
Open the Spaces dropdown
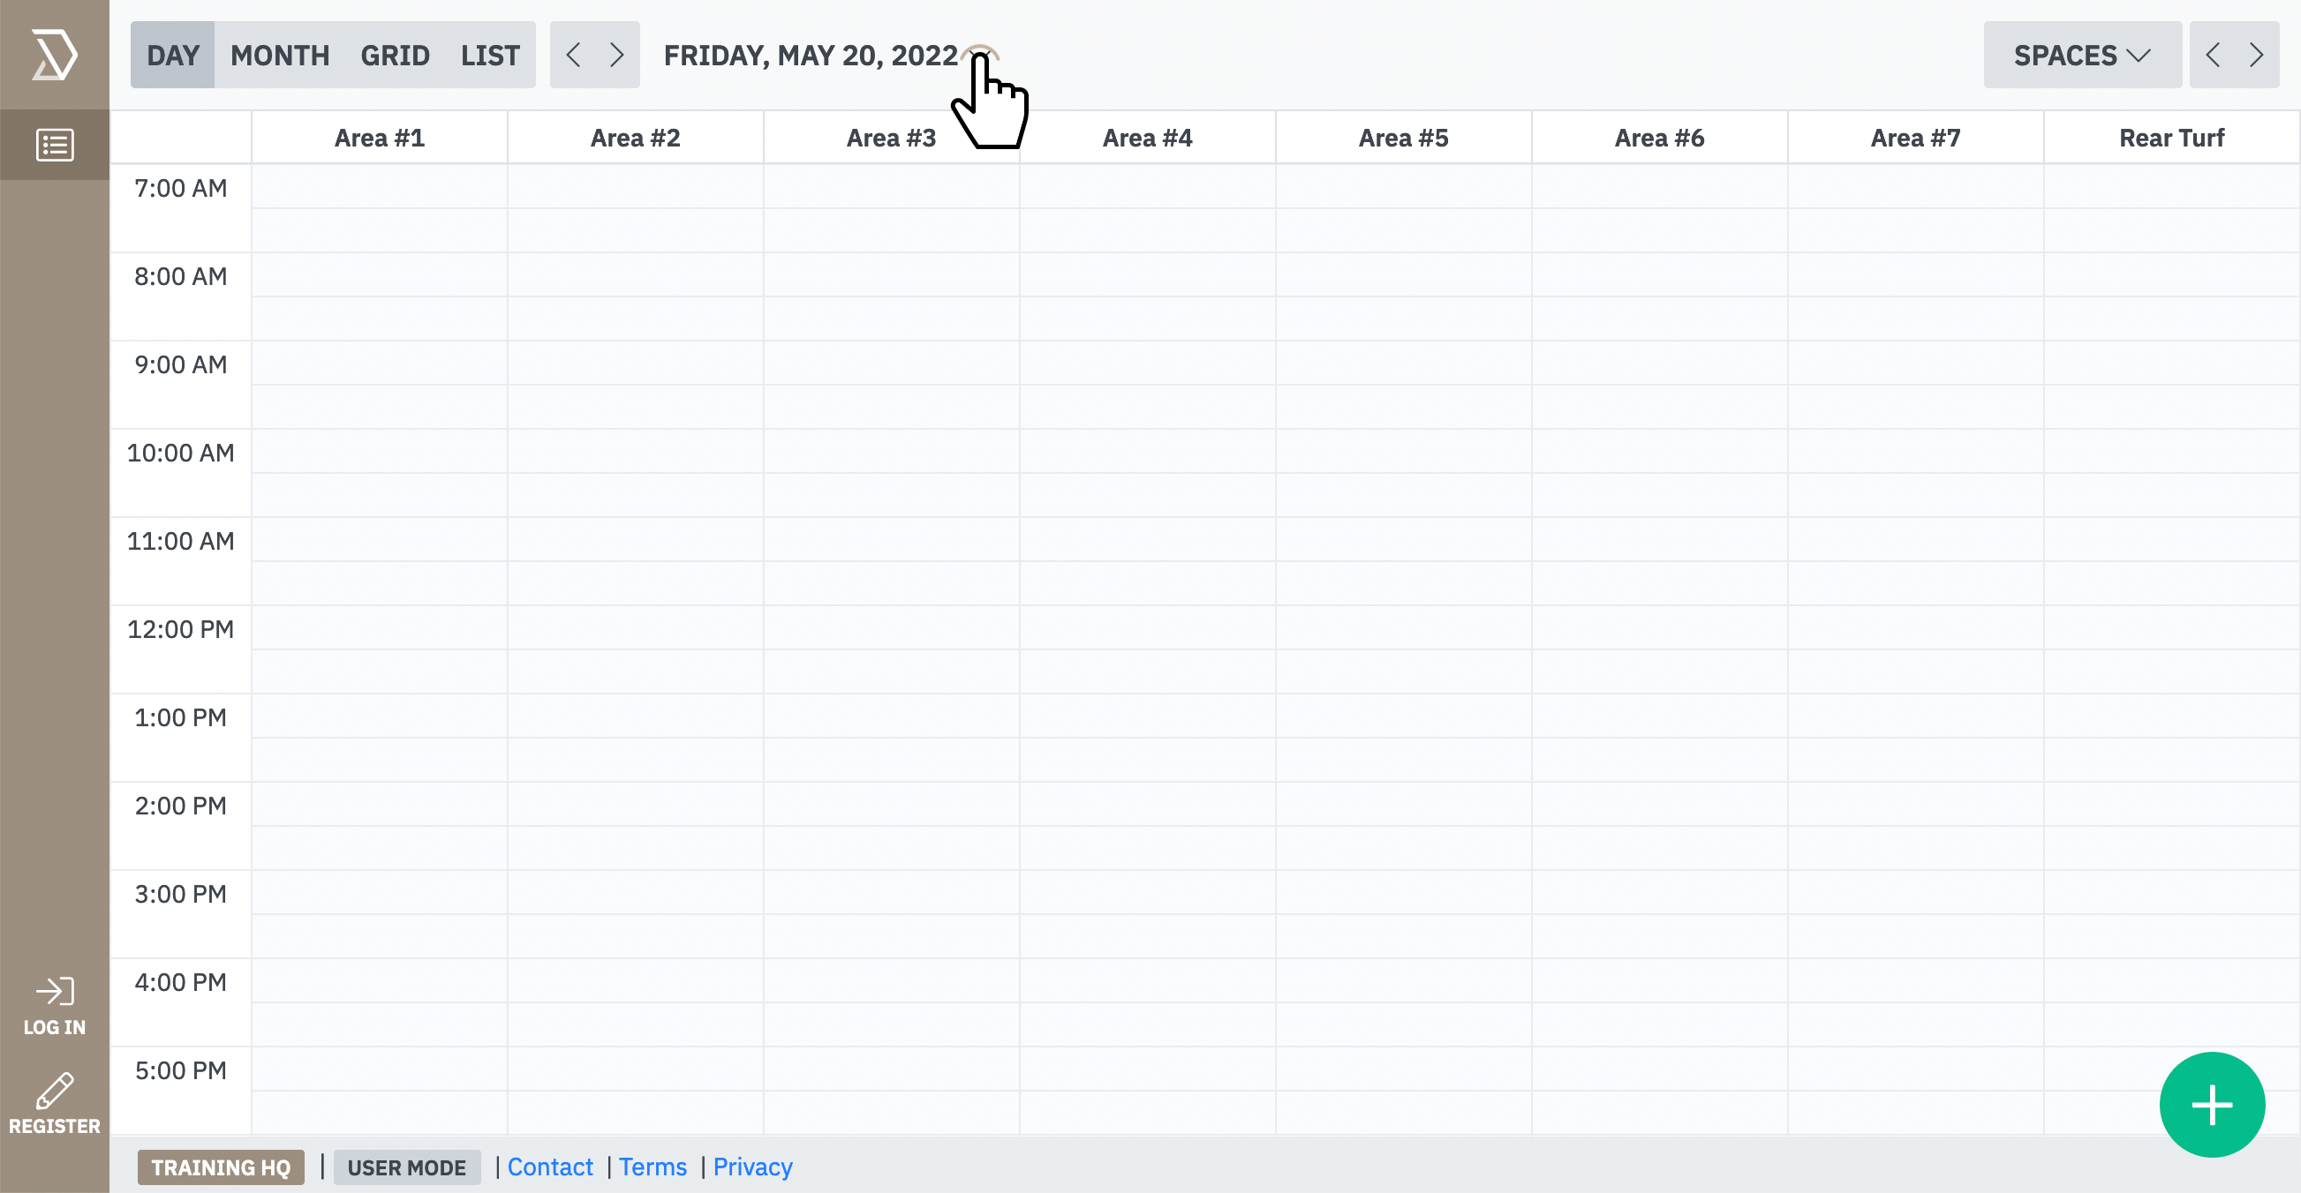2082,55
